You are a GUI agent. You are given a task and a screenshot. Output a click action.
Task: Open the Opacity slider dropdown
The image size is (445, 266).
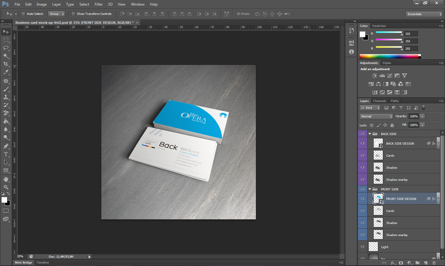coord(422,116)
